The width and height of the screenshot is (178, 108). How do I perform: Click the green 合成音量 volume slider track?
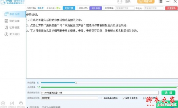pyautogui.click(x=109, y=87)
